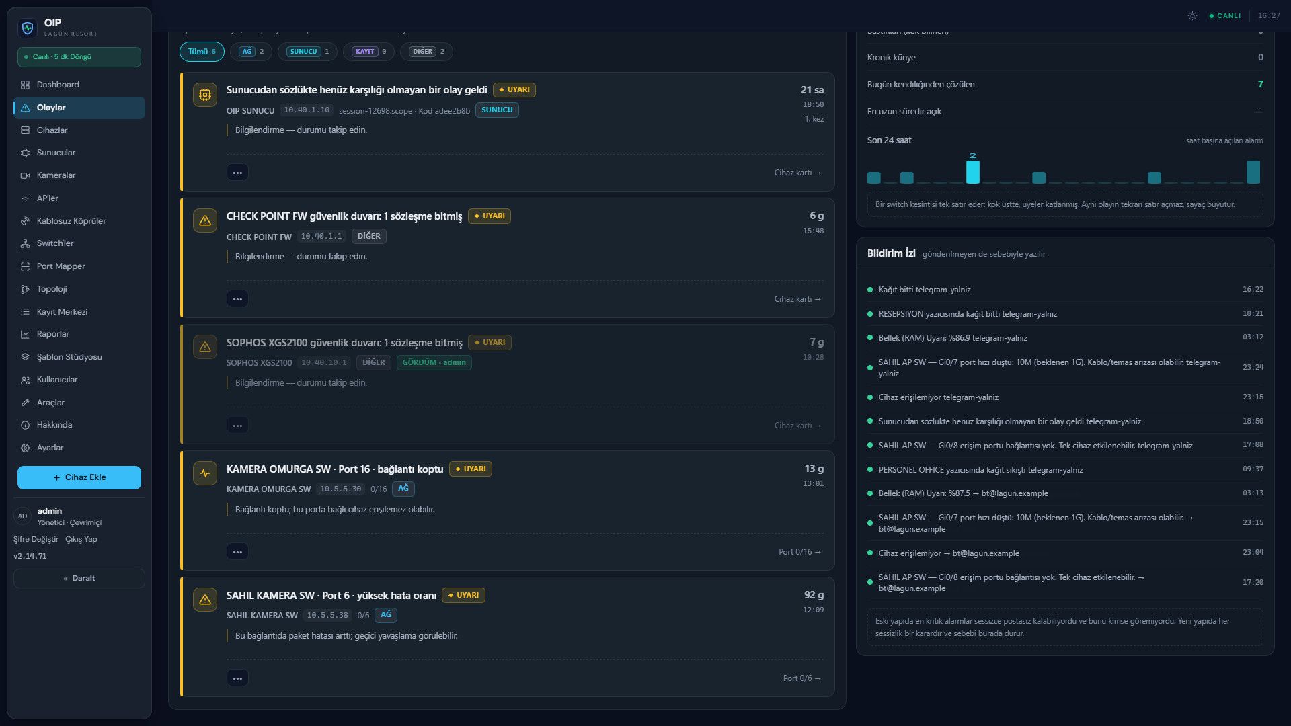Open Port 0/16 link on KAMERA OMURGA
The image size is (1291, 726).
800,552
